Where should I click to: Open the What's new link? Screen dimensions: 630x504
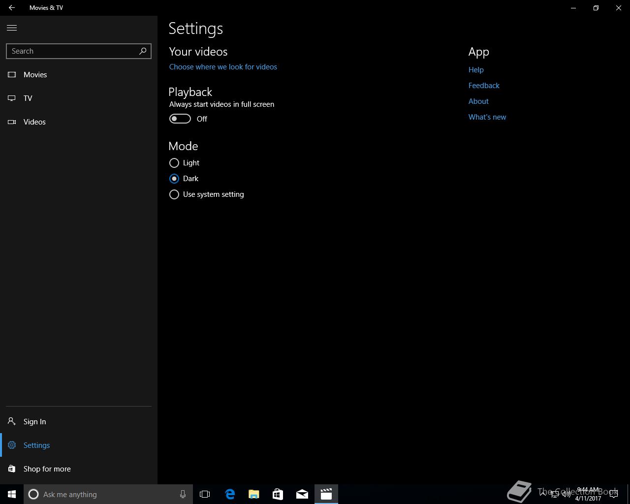487,117
